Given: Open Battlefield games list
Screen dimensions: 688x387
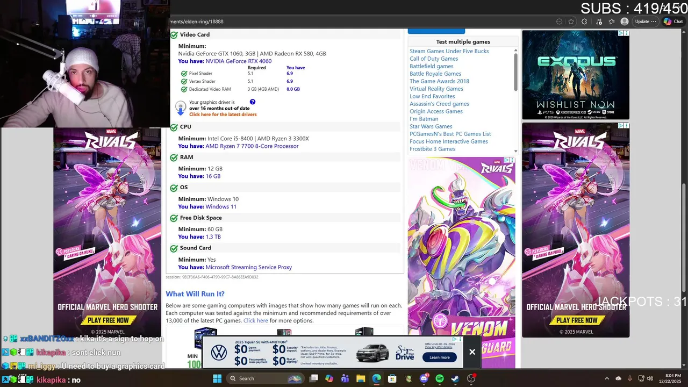Looking at the screenshot, I should click(x=432, y=66).
